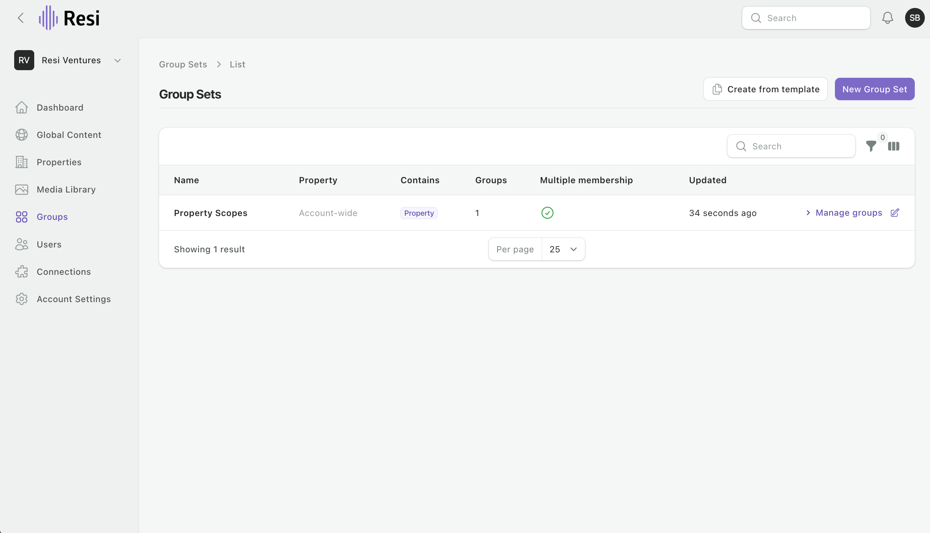Open Manage groups for Property Scopes

844,213
